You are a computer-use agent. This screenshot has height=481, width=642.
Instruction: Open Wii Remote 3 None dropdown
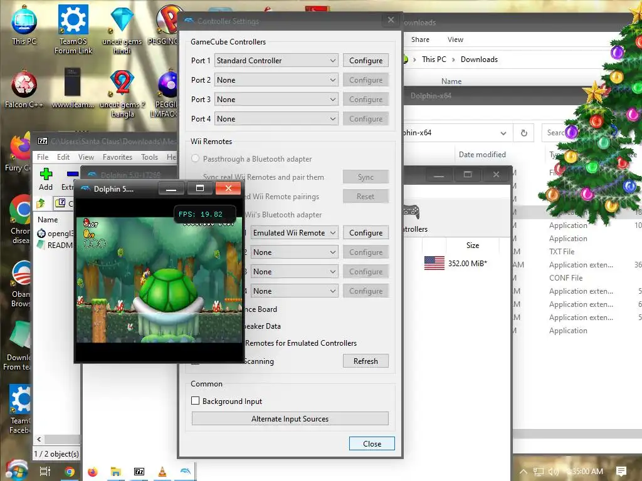pyautogui.click(x=295, y=272)
